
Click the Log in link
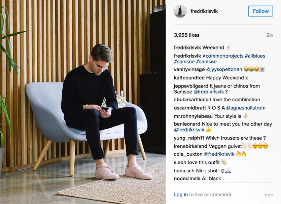tap(181, 195)
